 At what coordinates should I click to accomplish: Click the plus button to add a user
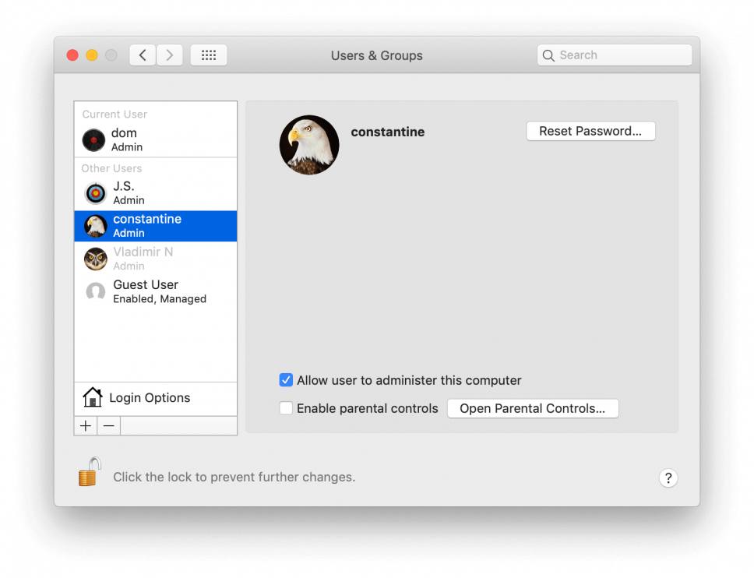click(x=85, y=425)
